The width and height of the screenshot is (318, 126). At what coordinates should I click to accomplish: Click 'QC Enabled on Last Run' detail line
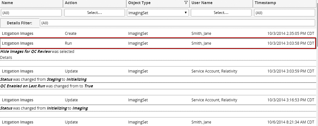47,86
